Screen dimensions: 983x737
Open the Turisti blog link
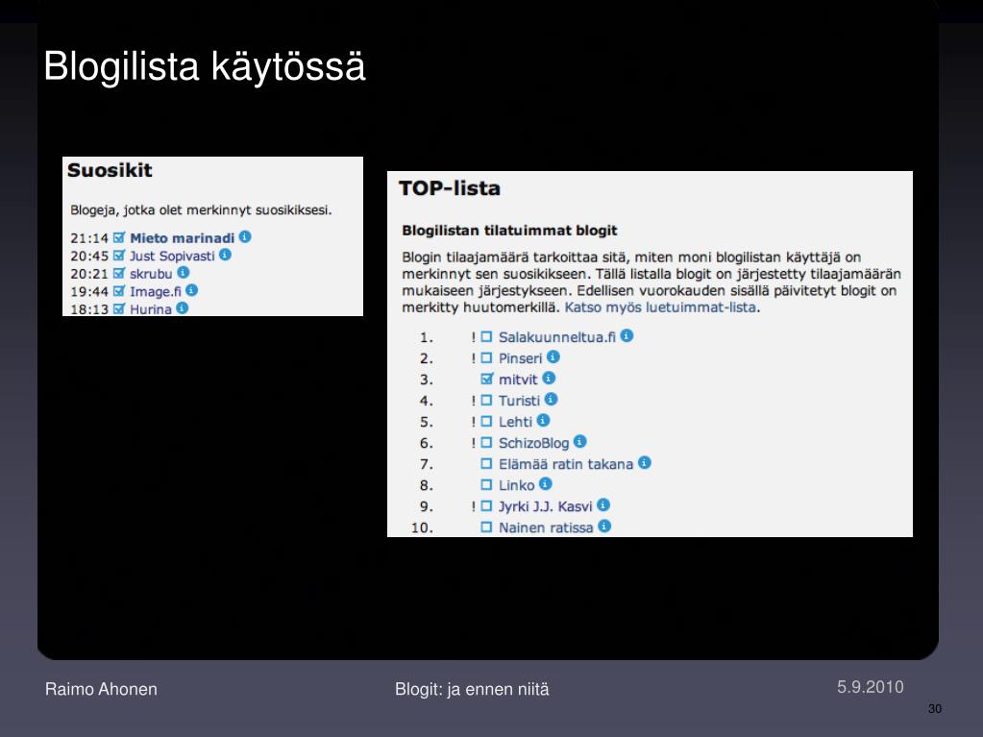click(519, 401)
